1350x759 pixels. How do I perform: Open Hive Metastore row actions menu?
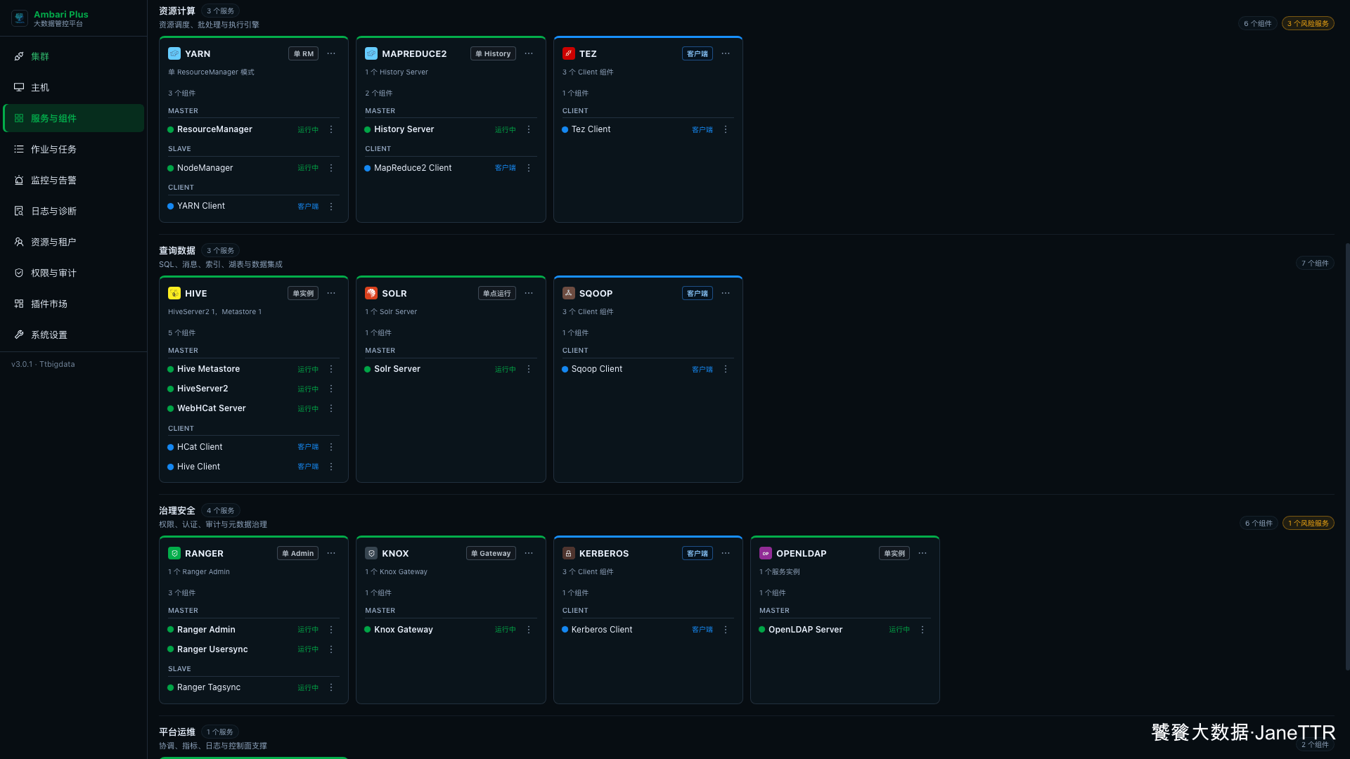pyautogui.click(x=331, y=369)
